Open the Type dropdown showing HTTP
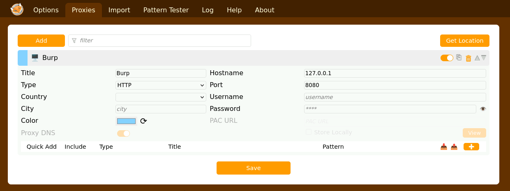The image size is (510, 191). (x=161, y=85)
